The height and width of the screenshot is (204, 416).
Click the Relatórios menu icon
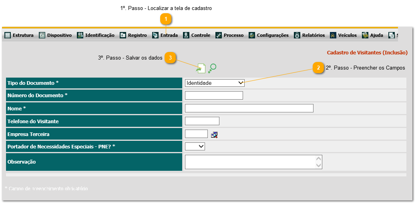click(297, 35)
